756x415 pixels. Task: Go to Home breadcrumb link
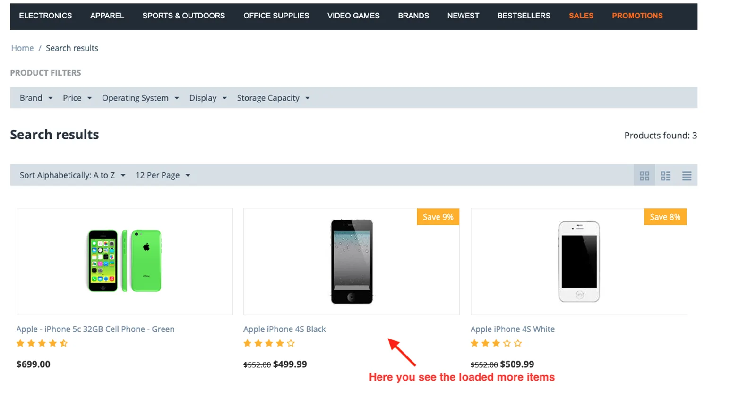(x=22, y=48)
